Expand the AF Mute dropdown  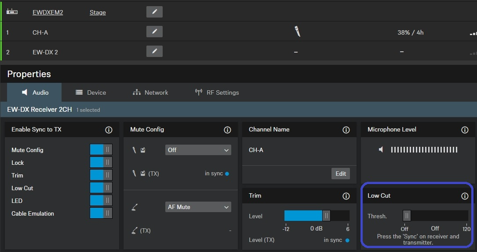198,207
